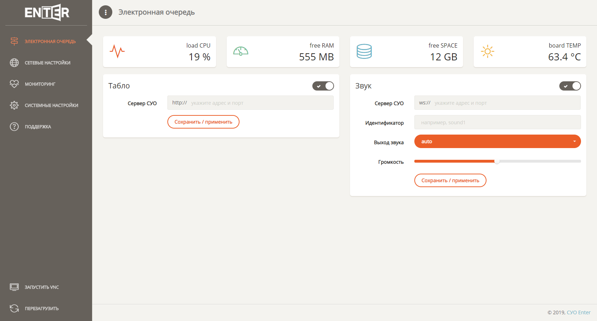Open the СУО Enter footer link
Image resolution: width=597 pixels, height=321 pixels.
(x=578, y=312)
